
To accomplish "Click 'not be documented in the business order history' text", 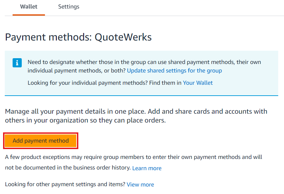I will tap(68, 168).
